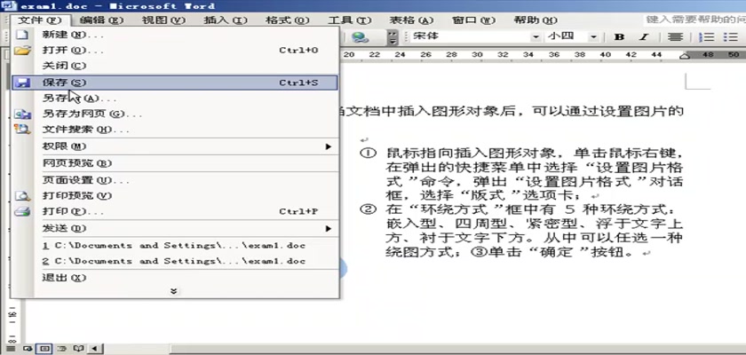Switch to Normal view at bottom left
Viewport: 746px width, 355px height.
click(10, 349)
